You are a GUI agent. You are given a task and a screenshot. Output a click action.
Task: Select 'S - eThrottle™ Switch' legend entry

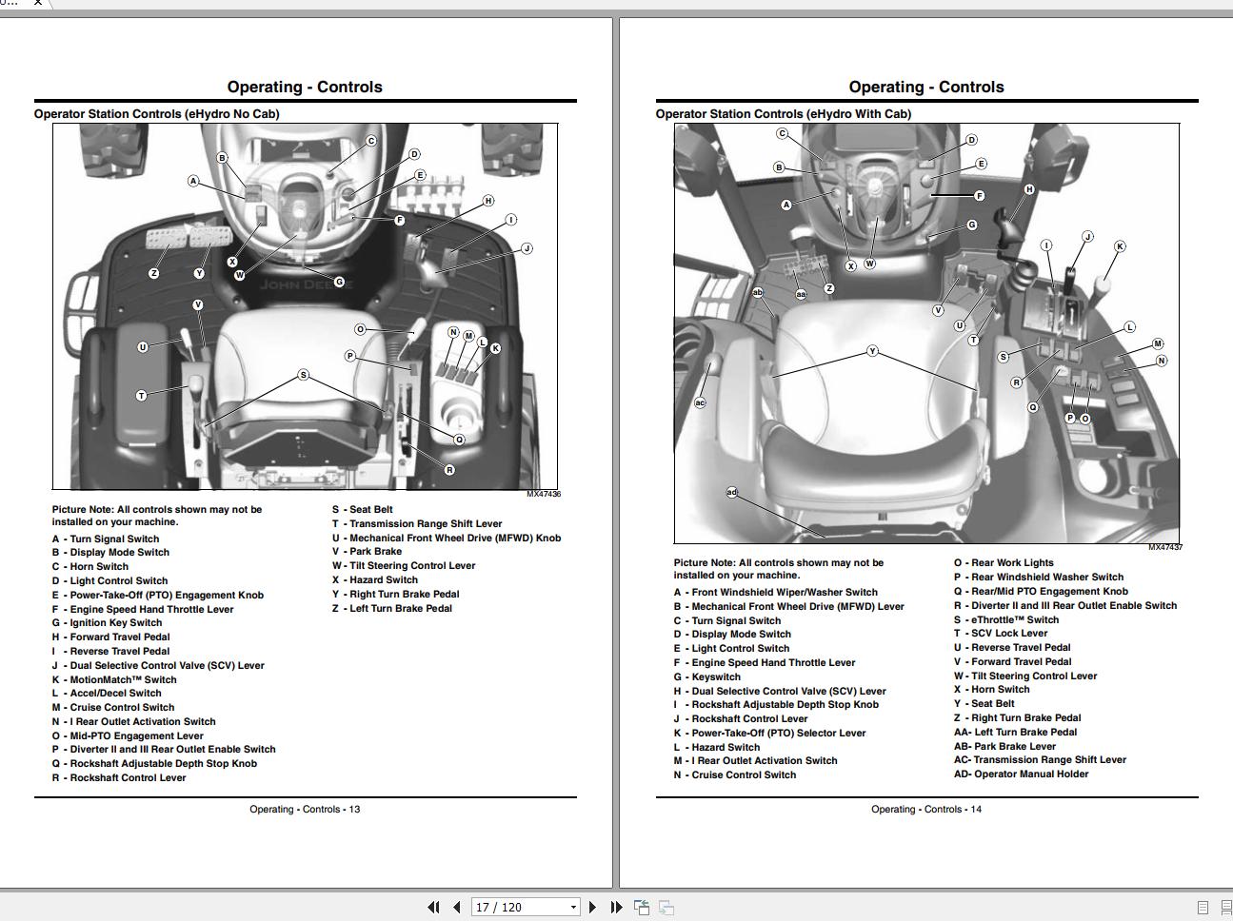[x=1006, y=619]
